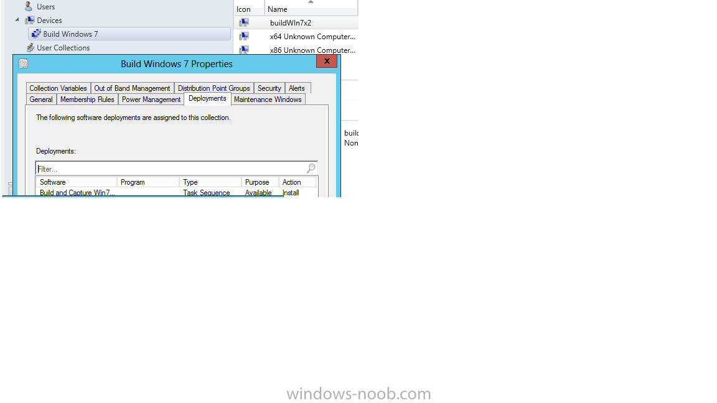Sort deployments by Program column
Screen dimensions: 717x403
(x=148, y=182)
